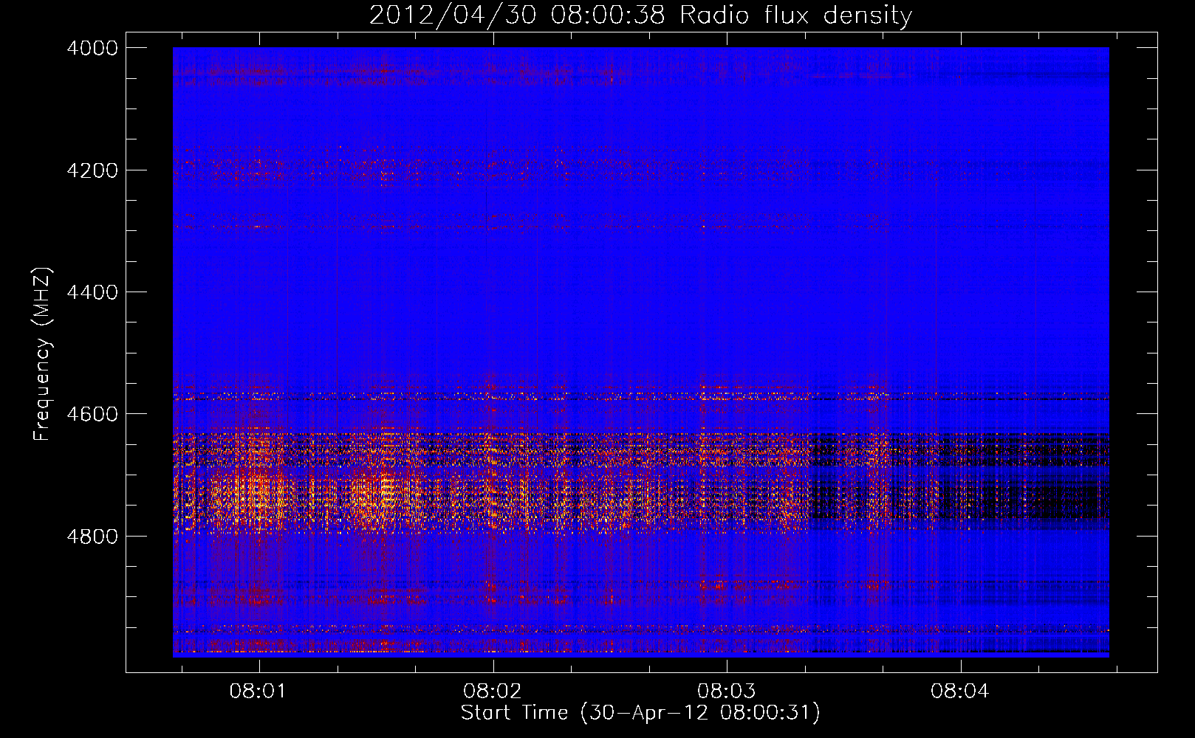Screen dimensions: 1195x738
Task: Click the 4400 frequency axis label
Action: pos(92,292)
